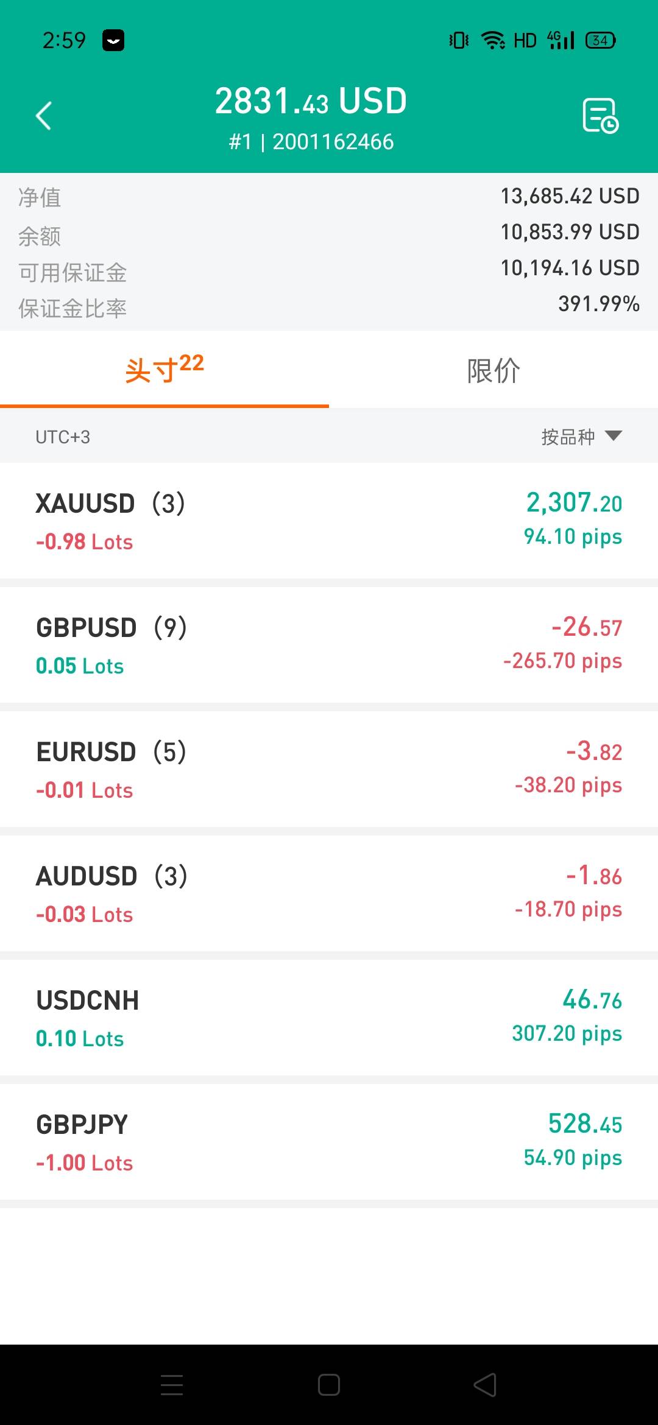
Task: Tap the notification icon in status bar
Action: 113,40
